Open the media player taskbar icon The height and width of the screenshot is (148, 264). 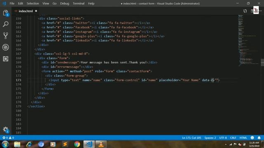(x=53, y=144)
